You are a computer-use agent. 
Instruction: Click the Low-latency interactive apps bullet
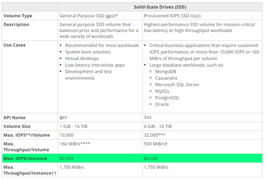95,65
